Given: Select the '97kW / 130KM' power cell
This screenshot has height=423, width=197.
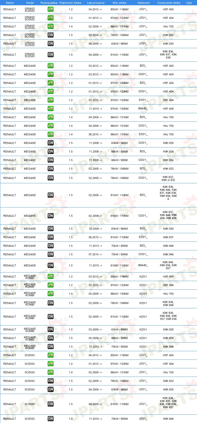Looking at the screenshot, I should pos(119,109).
